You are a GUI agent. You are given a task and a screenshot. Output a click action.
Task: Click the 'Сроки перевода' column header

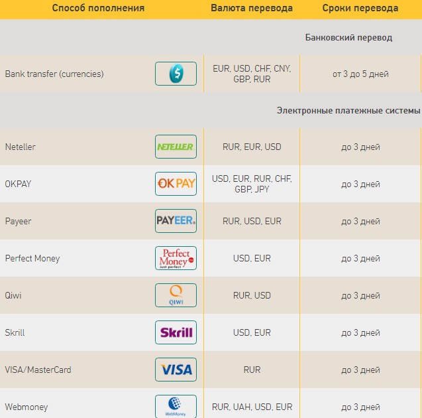click(360, 8)
